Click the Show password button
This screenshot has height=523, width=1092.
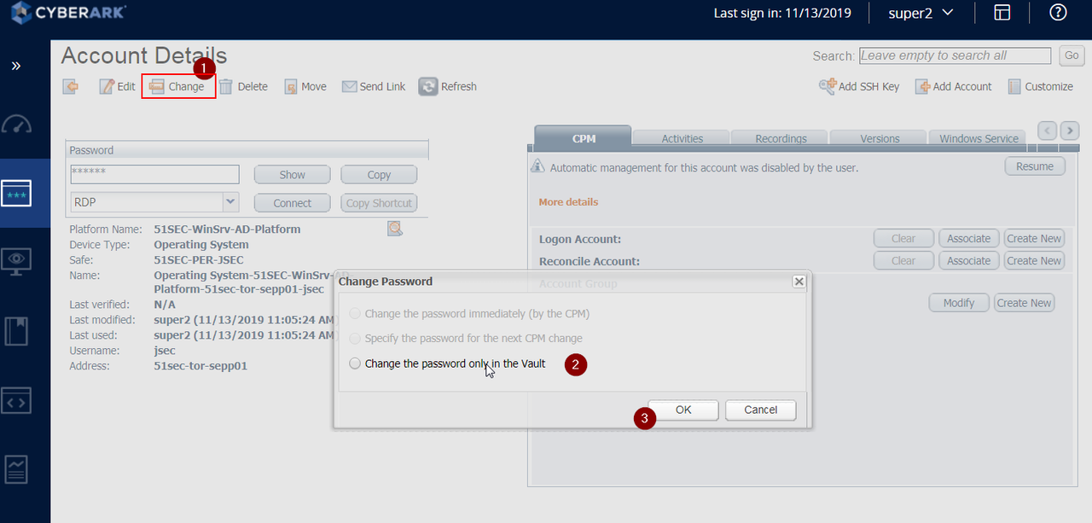pos(292,174)
